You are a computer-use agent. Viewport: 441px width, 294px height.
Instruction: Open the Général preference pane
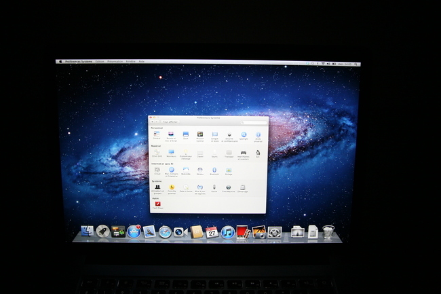pos(157,136)
